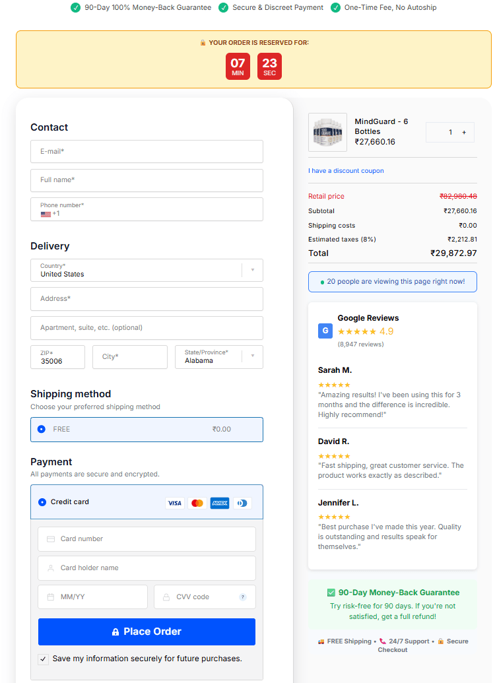The image size is (495, 683).
Task: Select the Mastercard payment icon
Action: coord(197,503)
